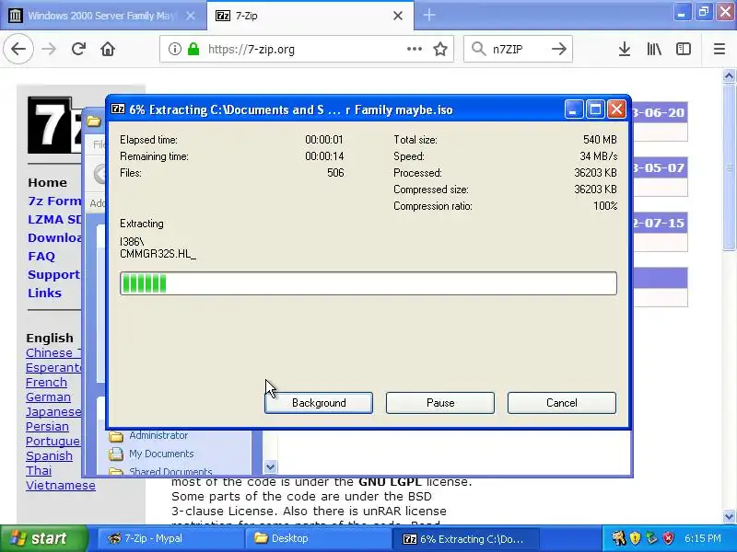
Task: Click the taskbar clock 6:15 PM
Action: click(x=702, y=538)
